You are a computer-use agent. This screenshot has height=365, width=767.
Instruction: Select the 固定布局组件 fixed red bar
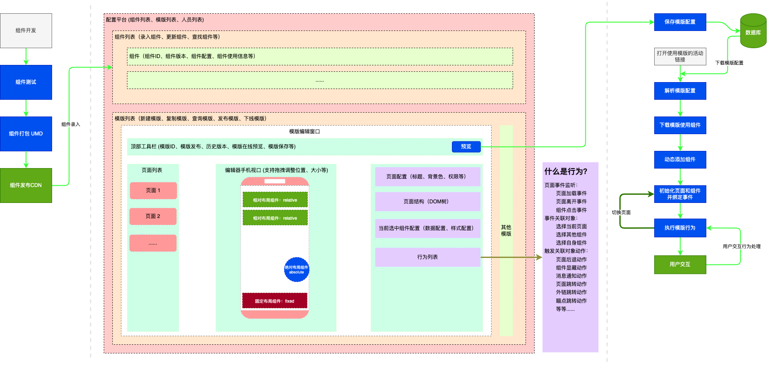point(275,301)
